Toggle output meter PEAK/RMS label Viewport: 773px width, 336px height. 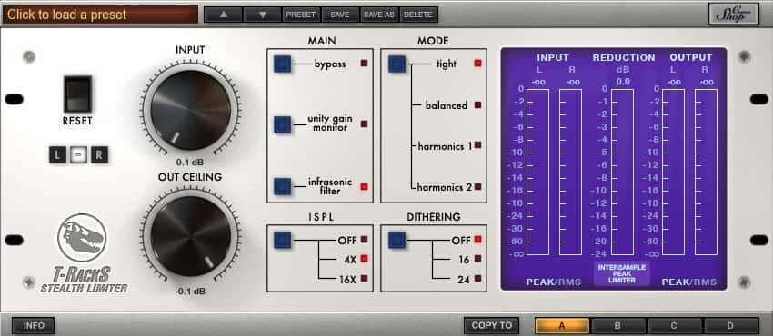click(x=688, y=282)
